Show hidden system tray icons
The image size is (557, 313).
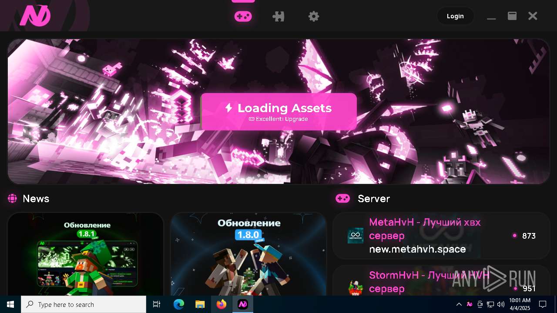[x=459, y=304]
